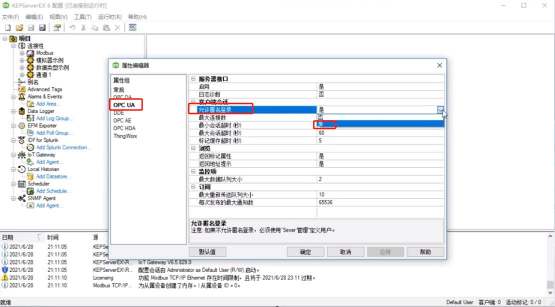The width and height of the screenshot is (555, 307).
Task: Click the 默认值 button
Action: (207, 252)
